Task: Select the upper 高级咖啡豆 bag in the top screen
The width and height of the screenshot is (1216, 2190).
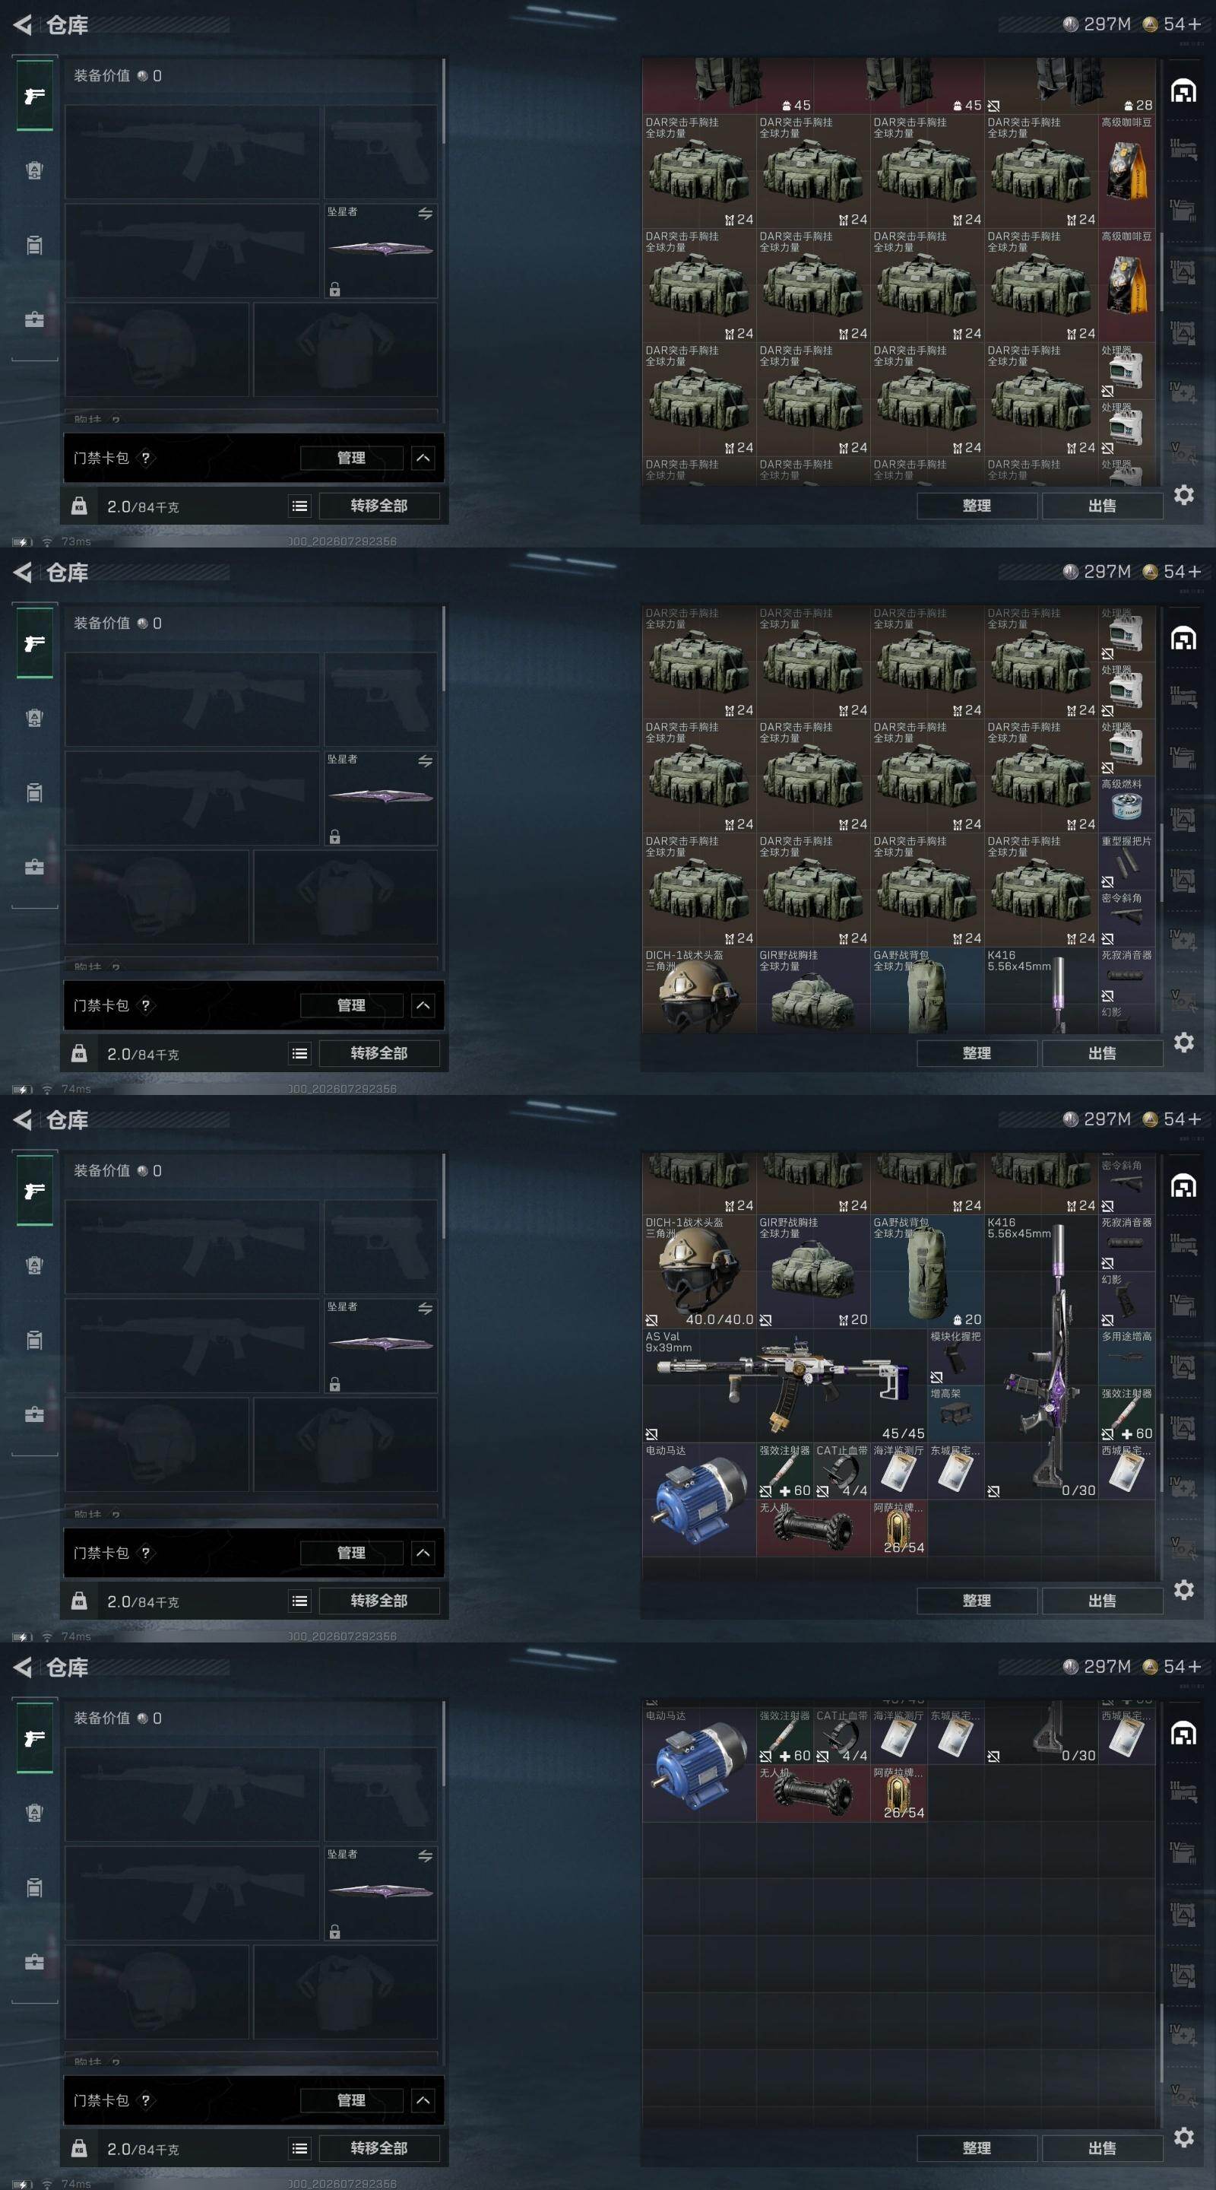Action: (1127, 172)
